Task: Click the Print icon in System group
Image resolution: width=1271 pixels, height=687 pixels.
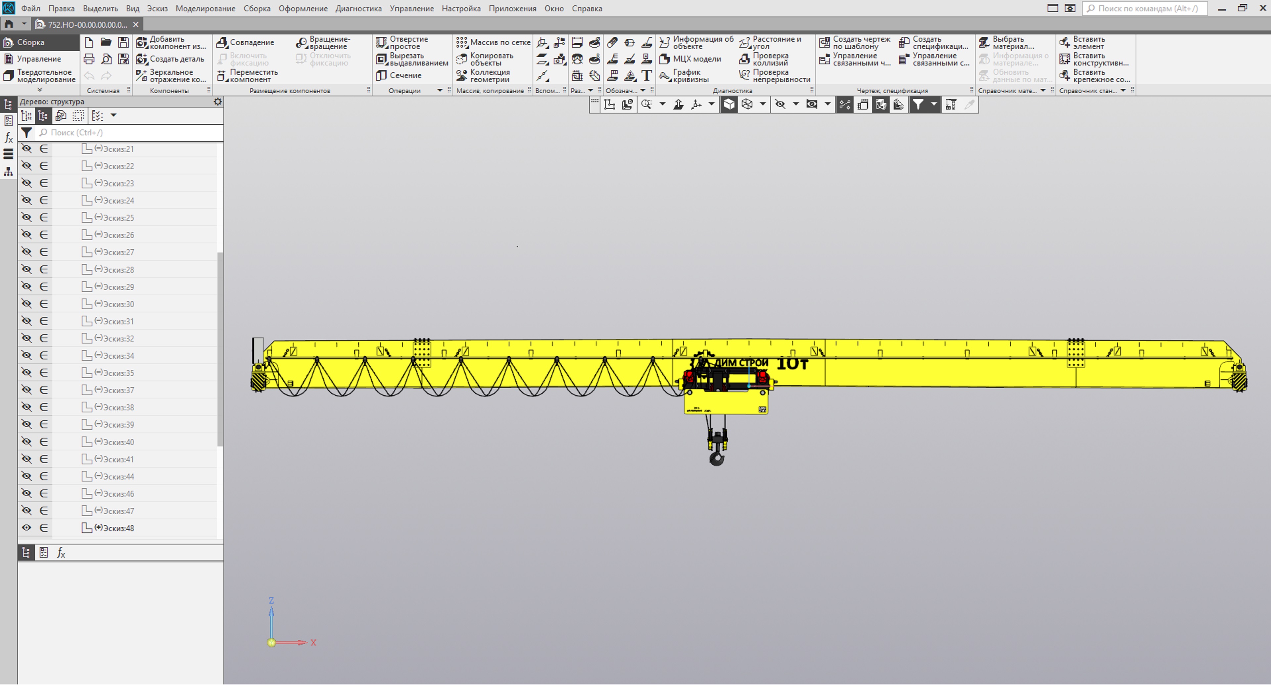Action: 89,59
